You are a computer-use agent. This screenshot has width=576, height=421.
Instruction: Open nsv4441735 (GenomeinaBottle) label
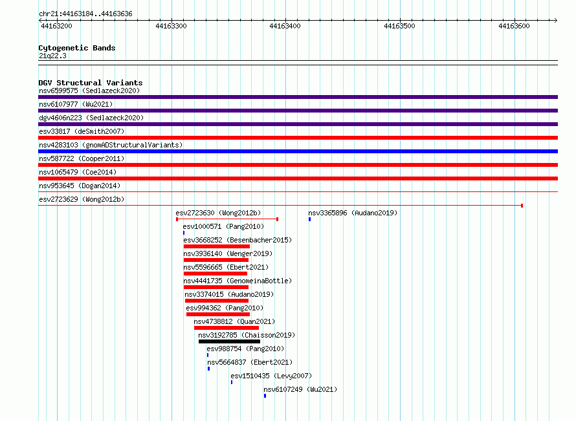(x=238, y=281)
